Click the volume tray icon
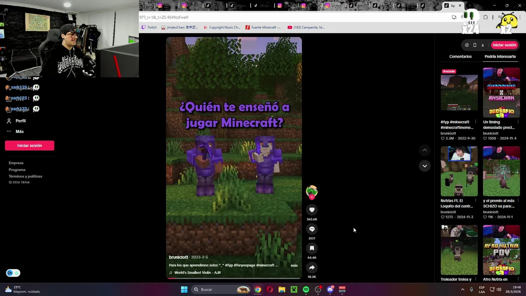Screen dimensions: 526x296 click(499, 289)
